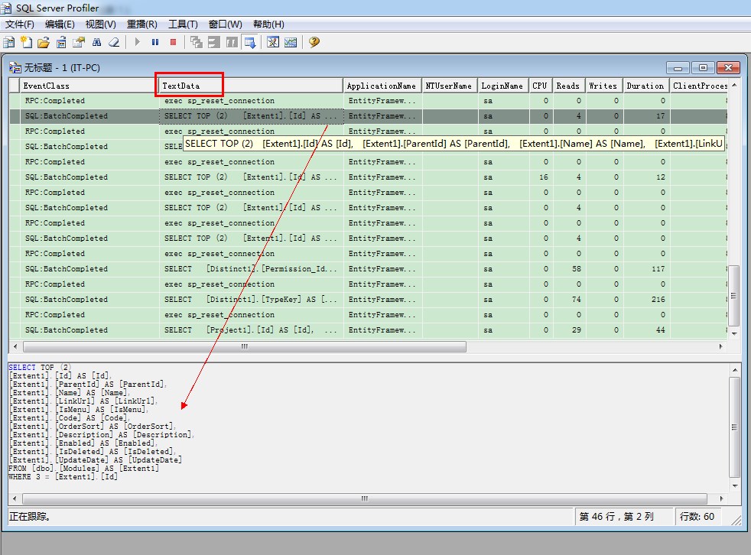Screen dimensions: 751x555
Task: Click the New Trace toolbar icon
Action: 8,43
